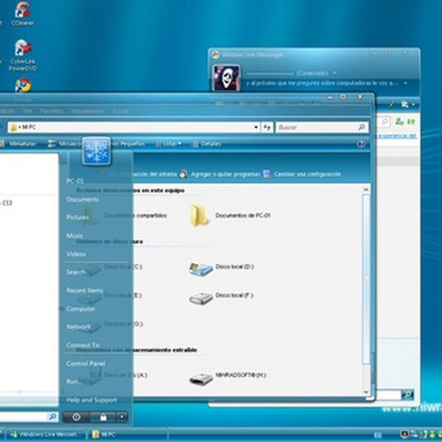Open the Documentos de PC-01 folder
442x442 pixels.
pyautogui.click(x=199, y=215)
